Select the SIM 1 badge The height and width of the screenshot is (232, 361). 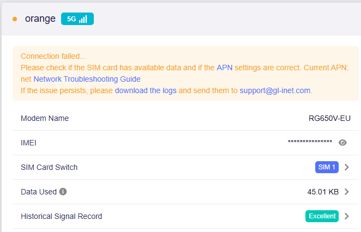pyautogui.click(x=327, y=167)
